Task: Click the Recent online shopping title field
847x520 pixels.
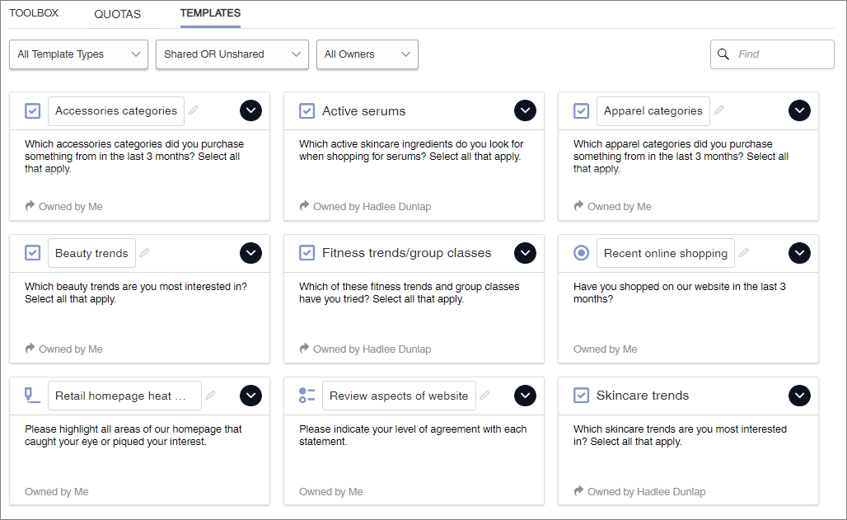Action: point(666,253)
